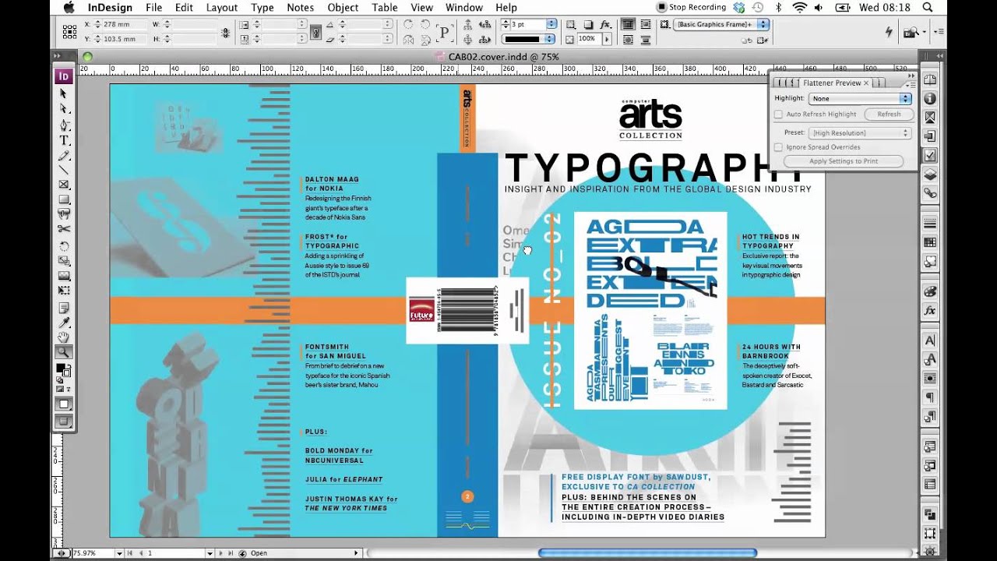This screenshot has height=561, width=997.
Task: Click Stop Recording in menu bar
Action: [691, 8]
